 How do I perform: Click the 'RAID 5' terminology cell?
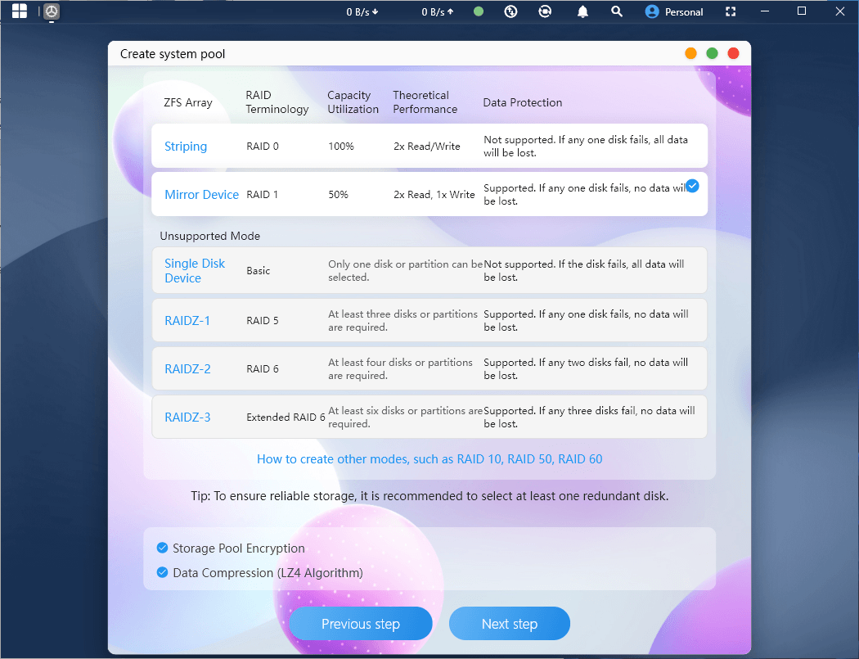(x=263, y=321)
